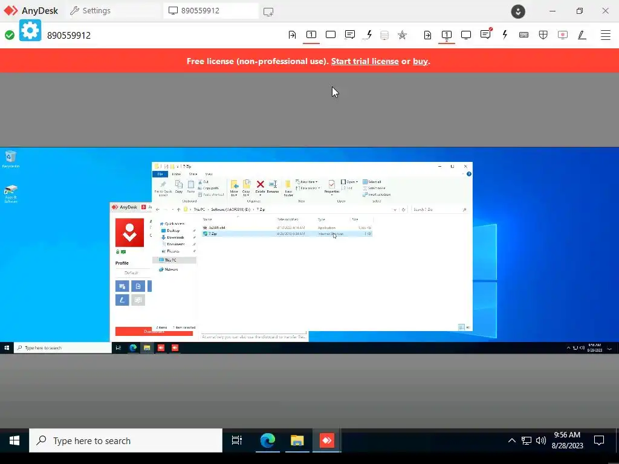619x464 pixels.
Task: Open the View tab in remote Explorer
Action: [209, 174]
